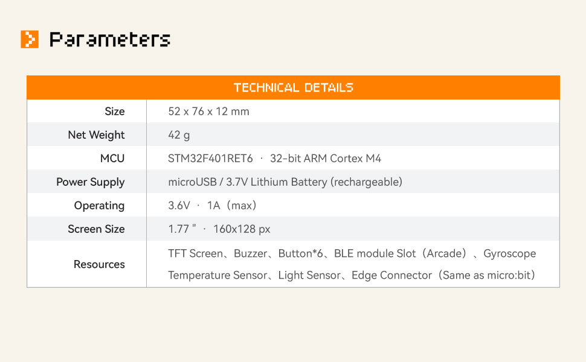Click the MCU row label
This screenshot has height=362, width=586.
click(112, 159)
